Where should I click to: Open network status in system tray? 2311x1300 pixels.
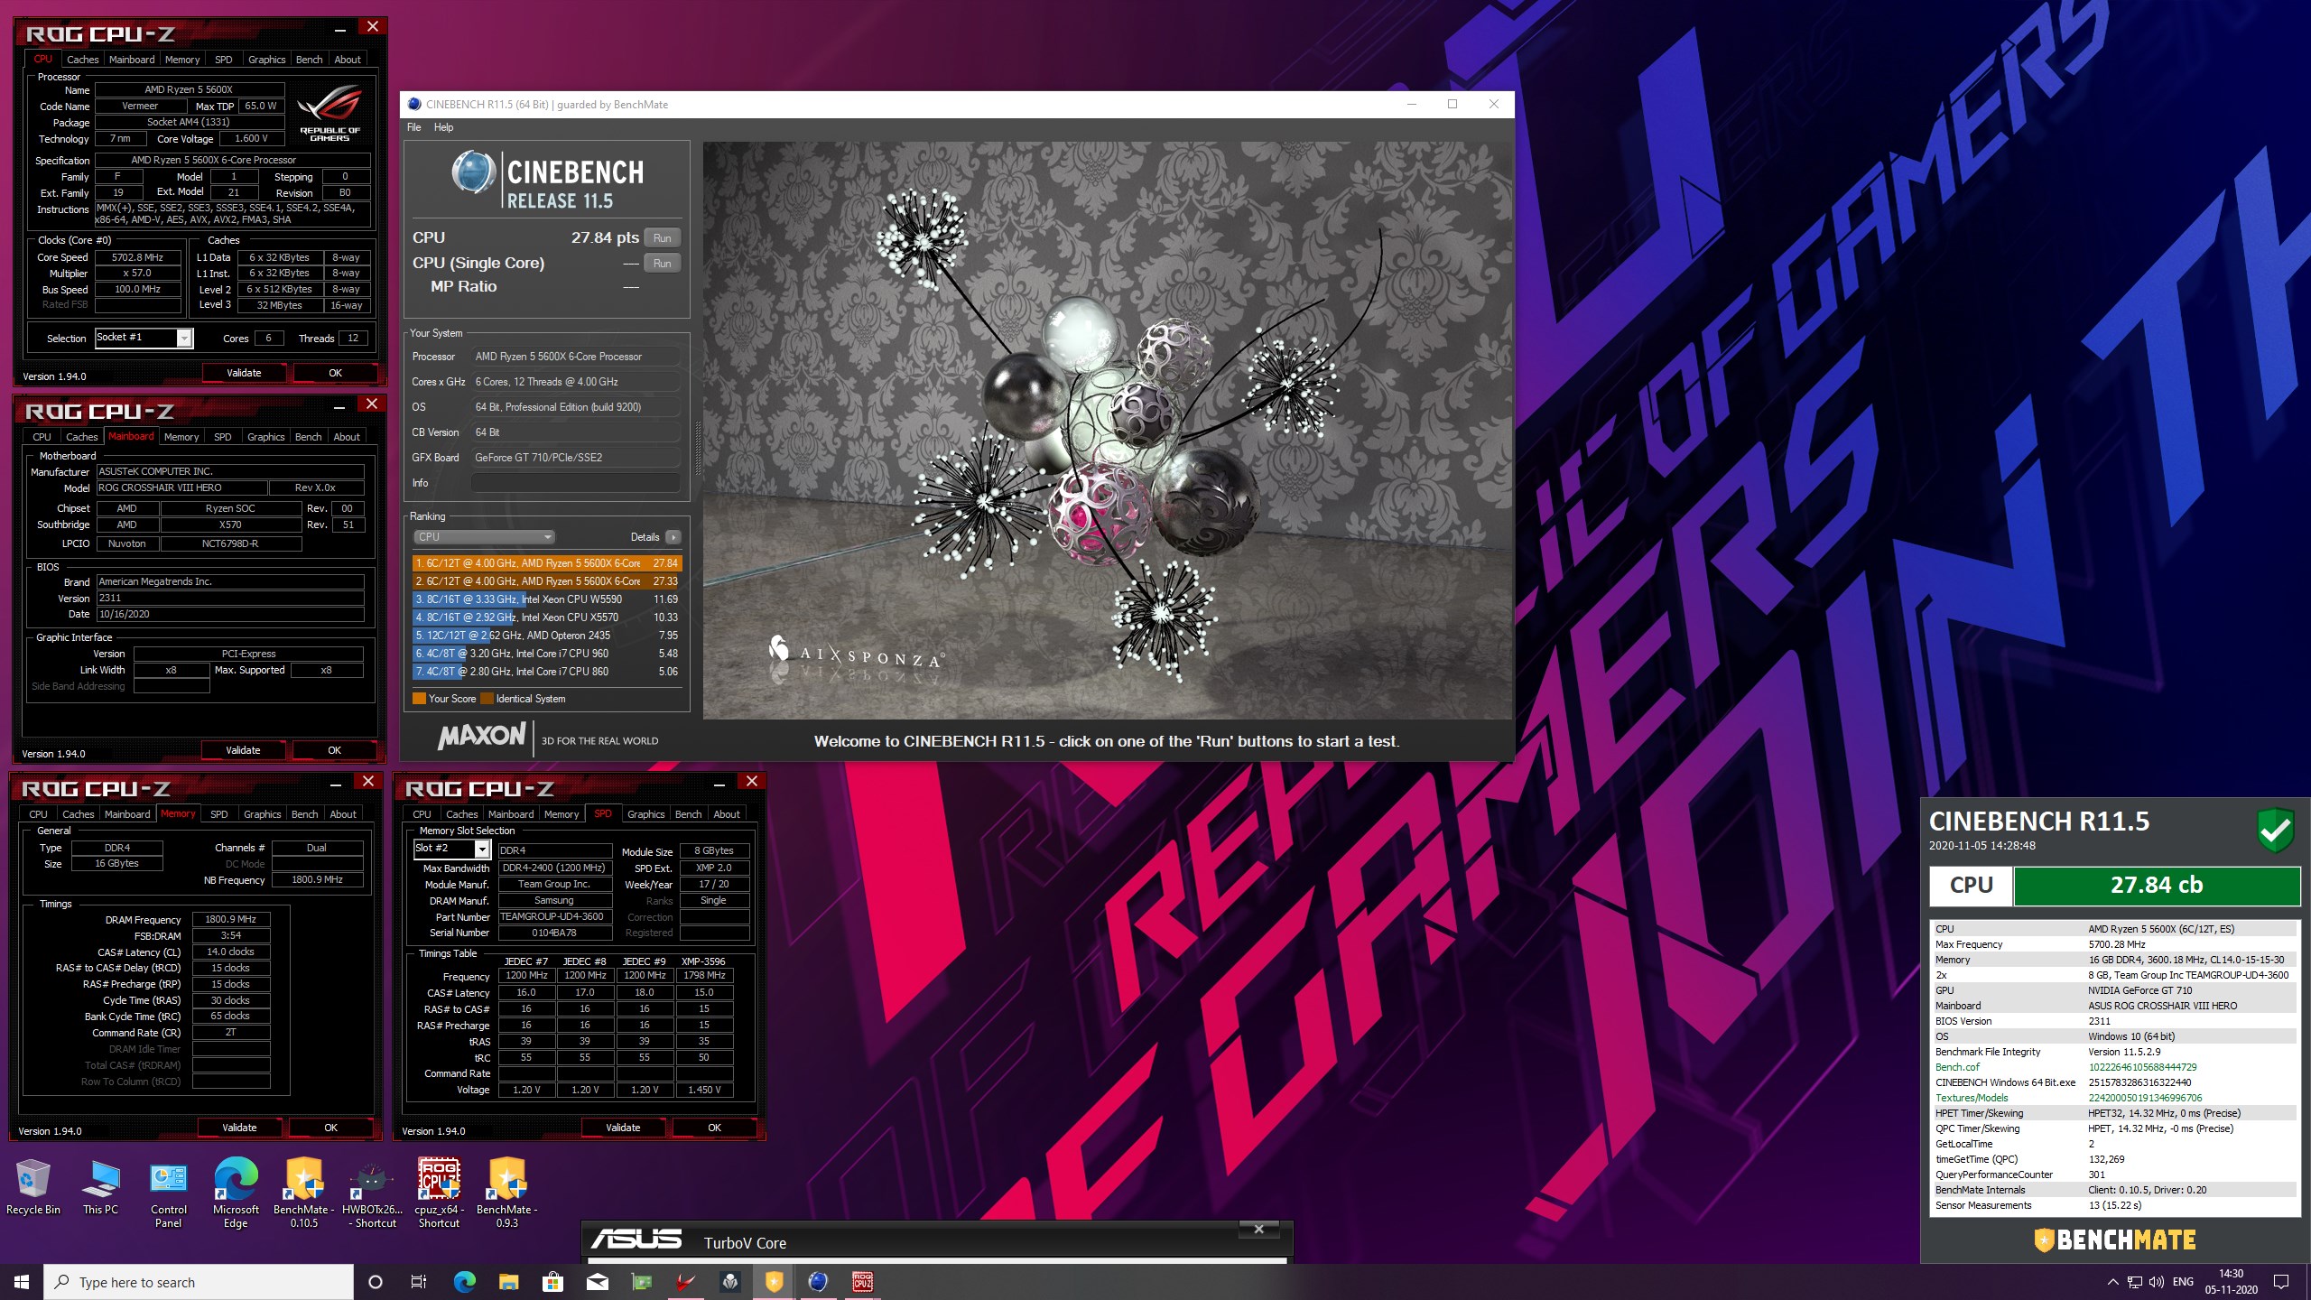click(x=2135, y=1282)
